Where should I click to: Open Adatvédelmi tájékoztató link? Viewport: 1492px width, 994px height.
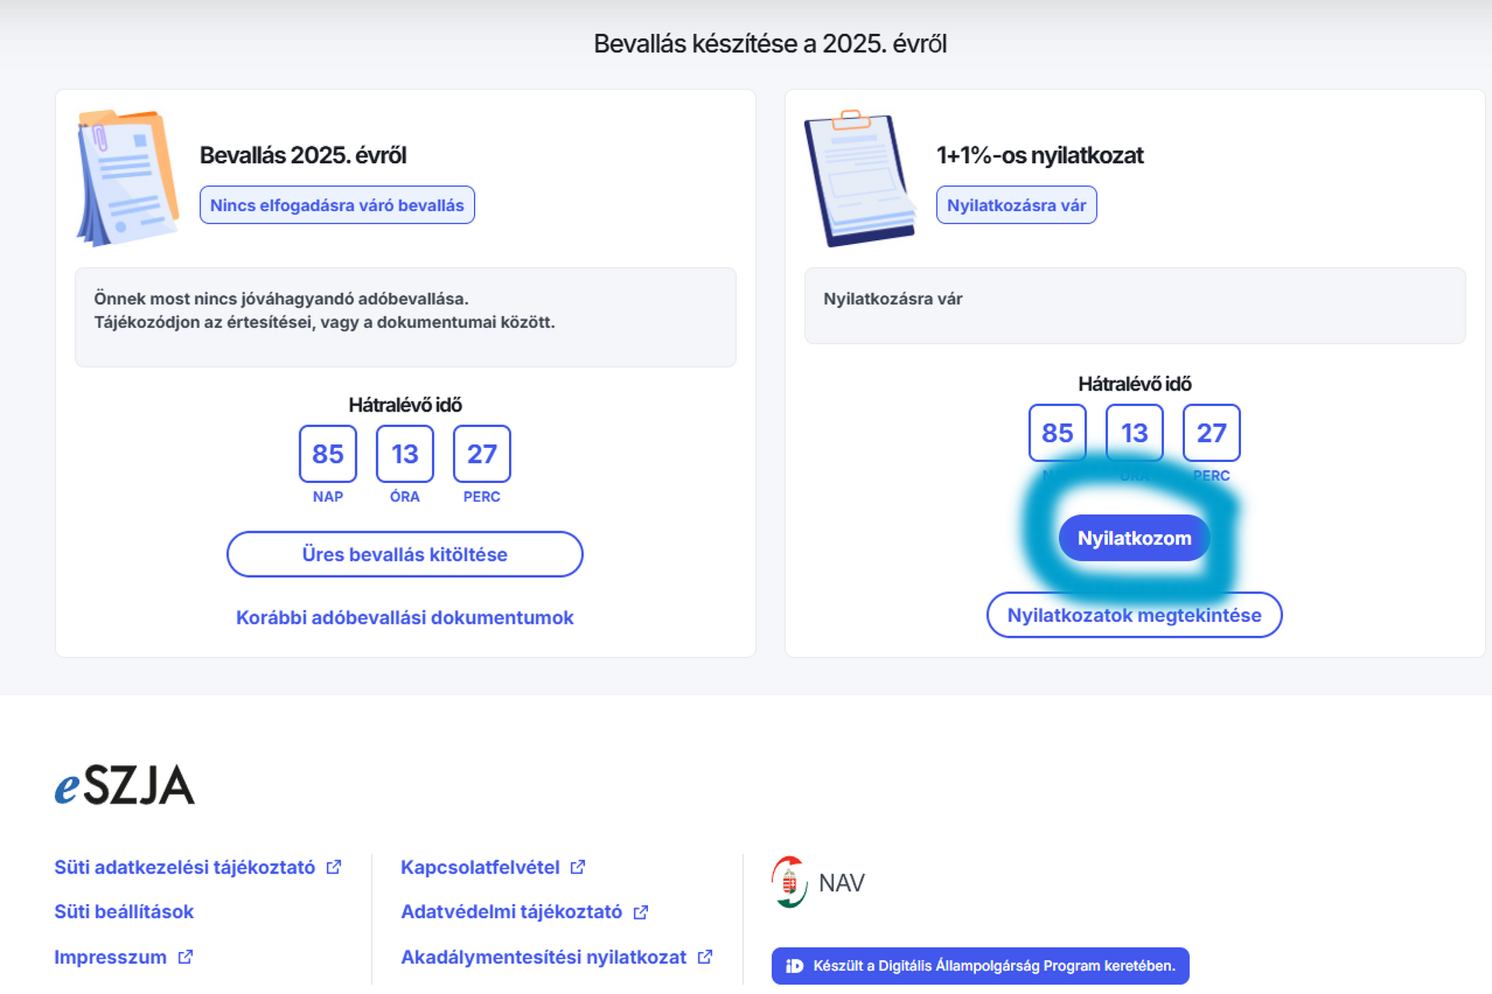511,912
